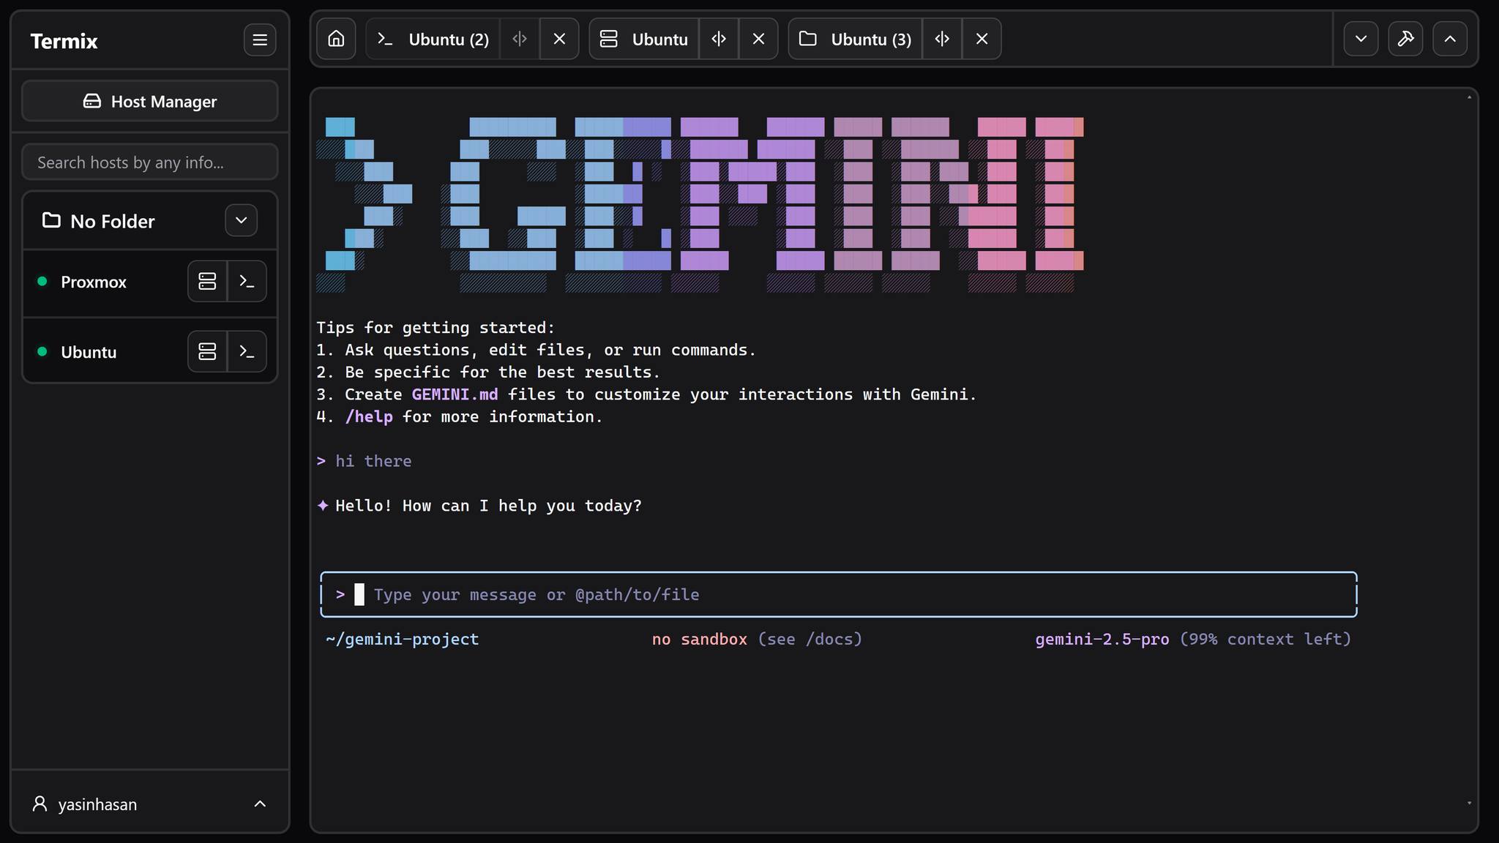Screen dimensions: 1499x843
Task: Go to the Home tab icon
Action: (336, 39)
